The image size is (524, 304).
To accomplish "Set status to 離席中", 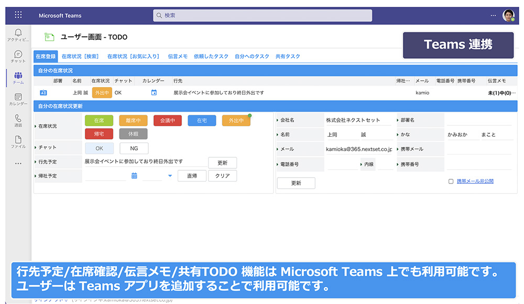I will (133, 121).
